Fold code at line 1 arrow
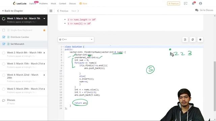 click(63, 47)
